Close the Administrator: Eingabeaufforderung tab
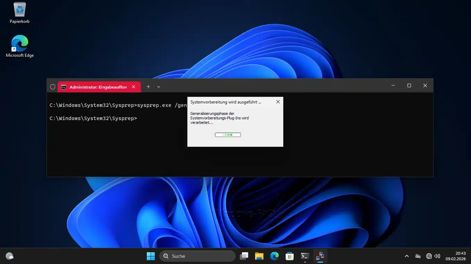This screenshot has width=471, height=264. pos(134,87)
